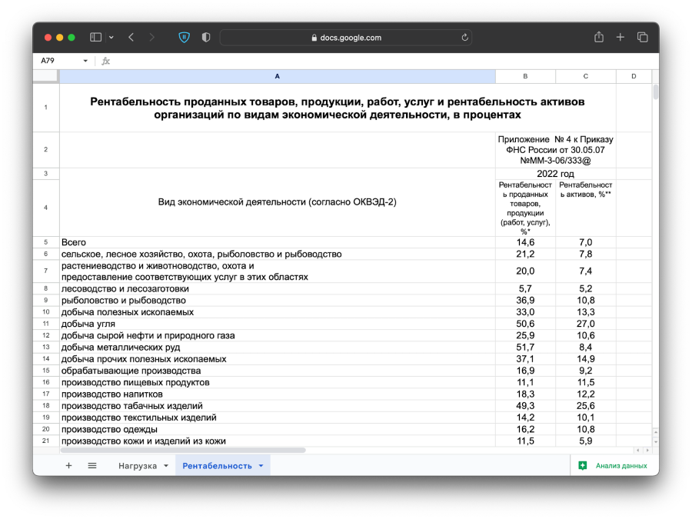This screenshot has height=519, width=692.
Task: Click the Bitwarden shield extension icon
Action: pyautogui.click(x=185, y=37)
